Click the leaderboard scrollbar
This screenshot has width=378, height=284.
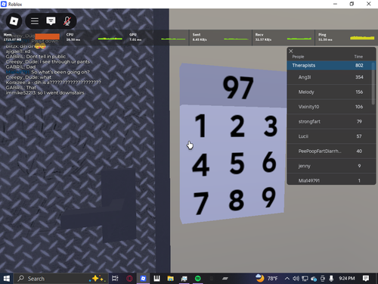(373, 83)
